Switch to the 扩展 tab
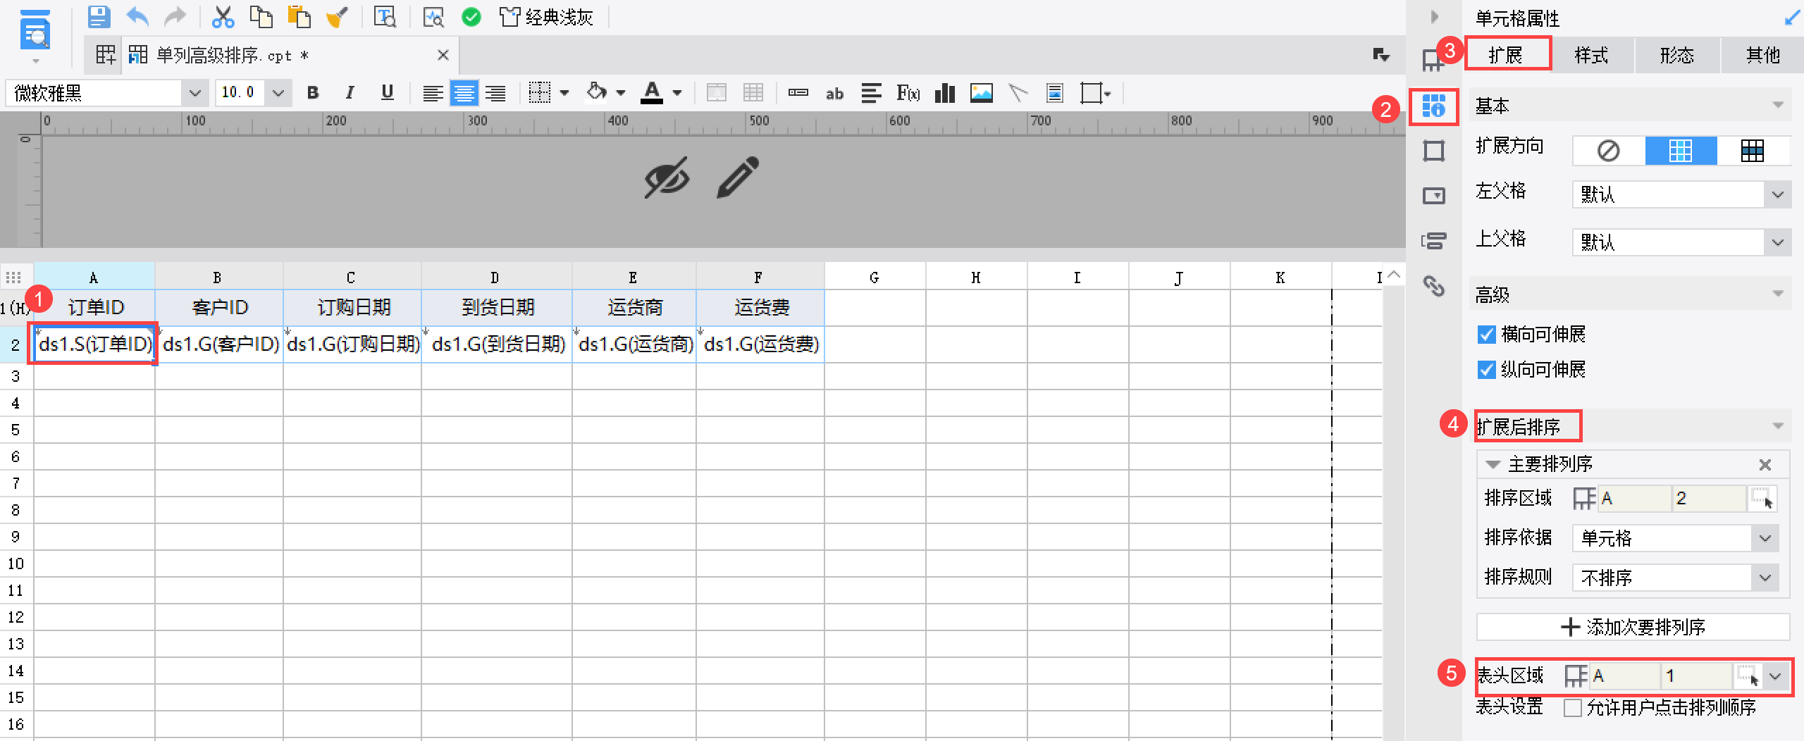Screen dimensions: 1804x741 1507,54
